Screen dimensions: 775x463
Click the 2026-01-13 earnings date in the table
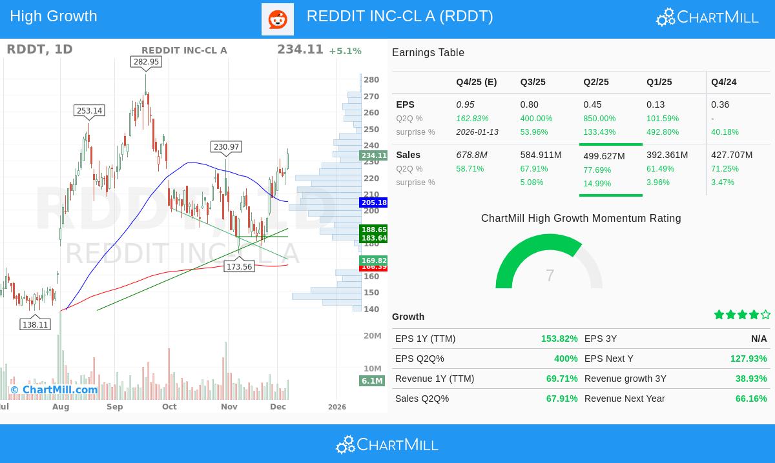[477, 132]
